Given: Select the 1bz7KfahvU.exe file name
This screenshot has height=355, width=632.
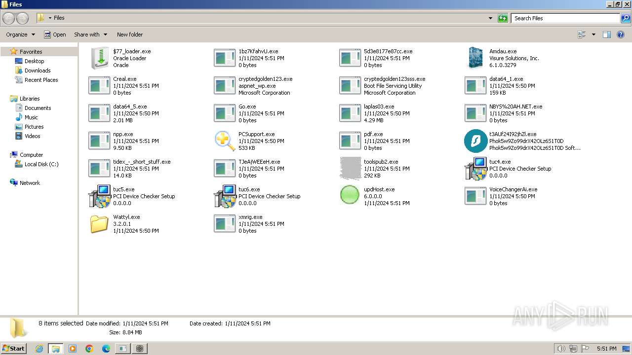Looking at the screenshot, I should [x=258, y=51].
